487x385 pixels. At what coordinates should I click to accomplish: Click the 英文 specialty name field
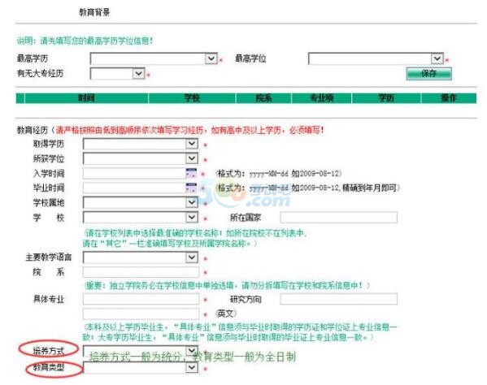tap(141, 314)
